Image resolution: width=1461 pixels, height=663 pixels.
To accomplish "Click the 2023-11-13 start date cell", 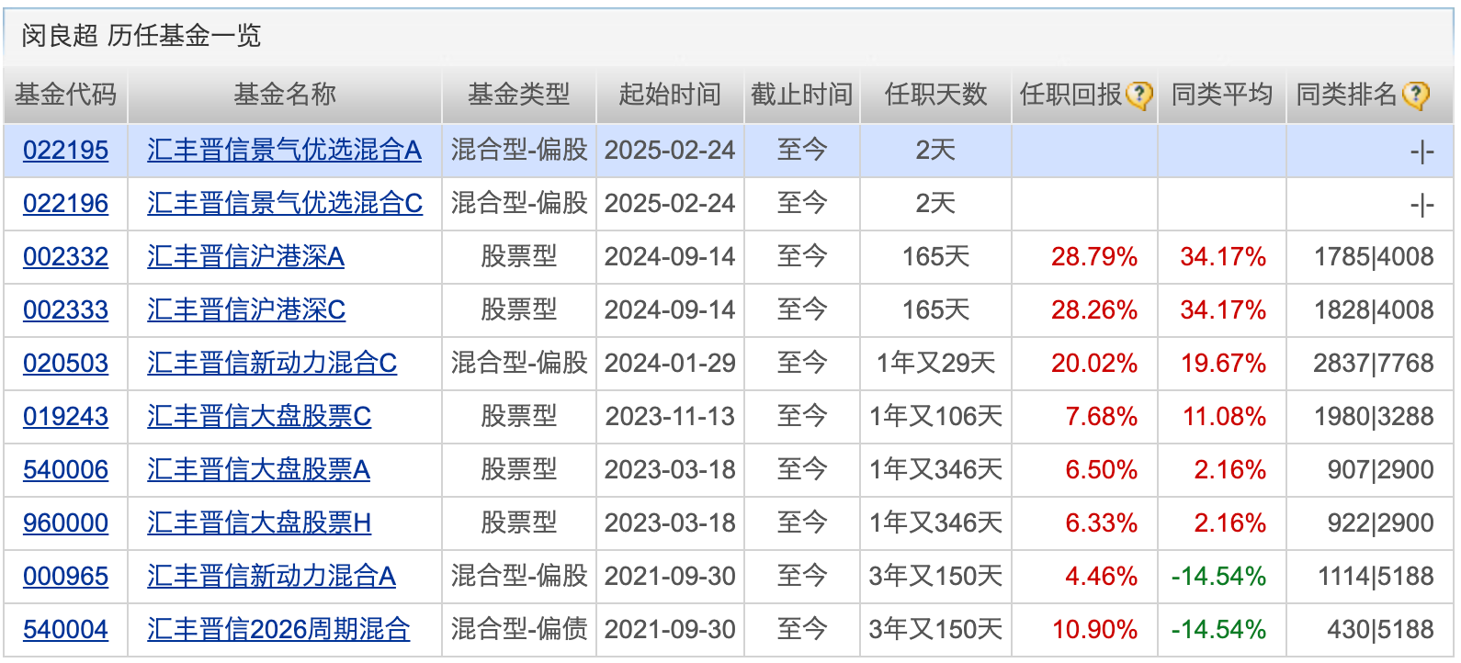I will click(x=670, y=417).
